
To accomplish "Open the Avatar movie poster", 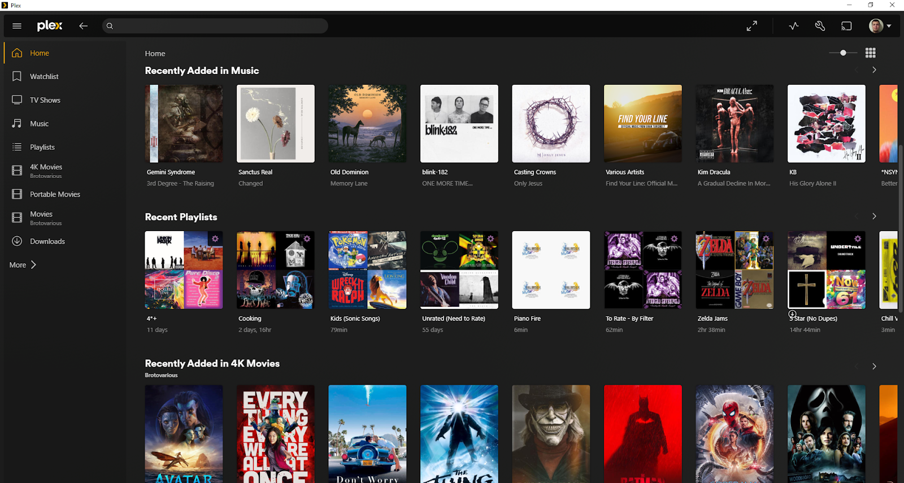I will pyautogui.click(x=184, y=434).
